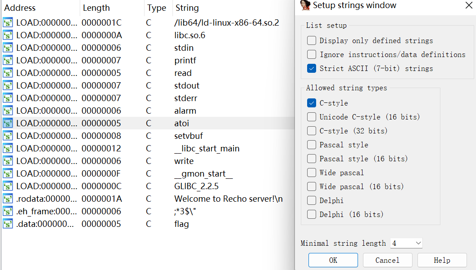Click string icon for __libc_start_main entry
The width and height of the screenshot is (476, 270).
point(8,149)
